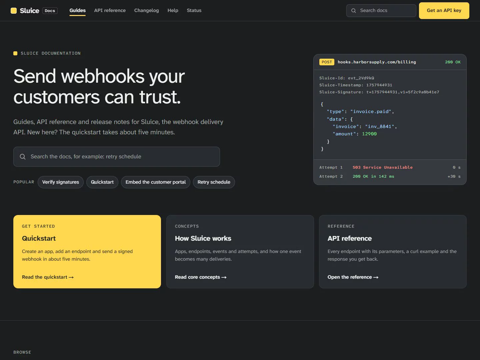Click the large docs search field with retry schedule example
Image resolution: width=480 pixels, height=360 pixels.
point(117,157)
